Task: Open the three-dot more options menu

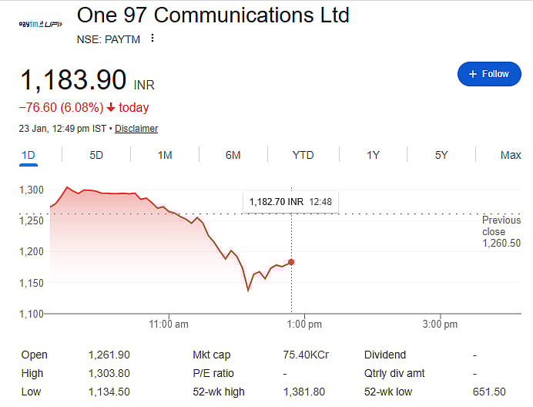Action: point(153,39)
